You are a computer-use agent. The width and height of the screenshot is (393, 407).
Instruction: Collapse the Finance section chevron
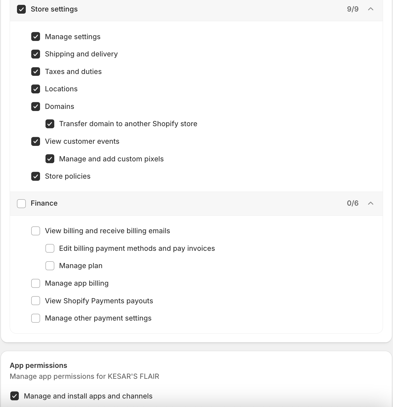click(370, 203)
